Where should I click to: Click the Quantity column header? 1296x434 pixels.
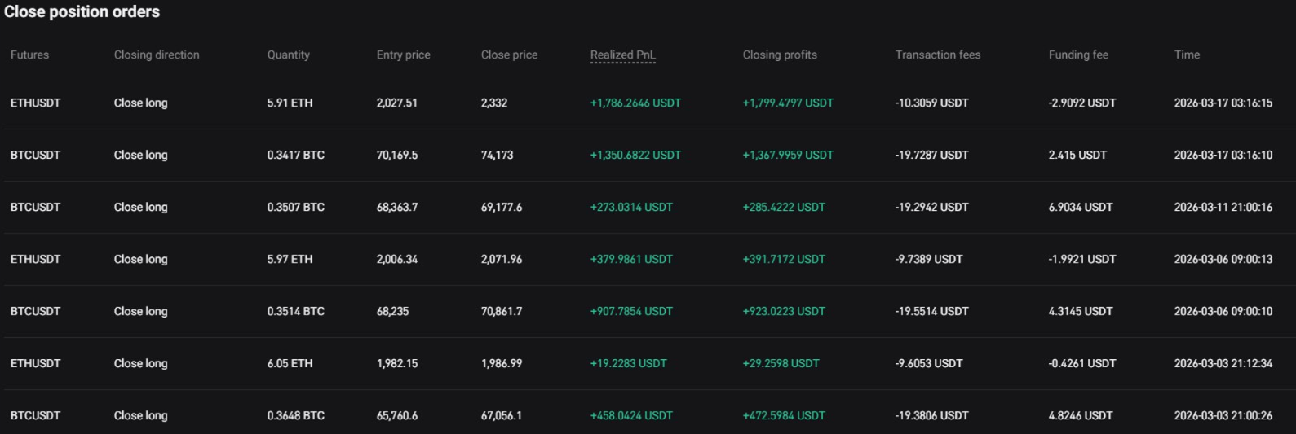click(x=288, y=55)
